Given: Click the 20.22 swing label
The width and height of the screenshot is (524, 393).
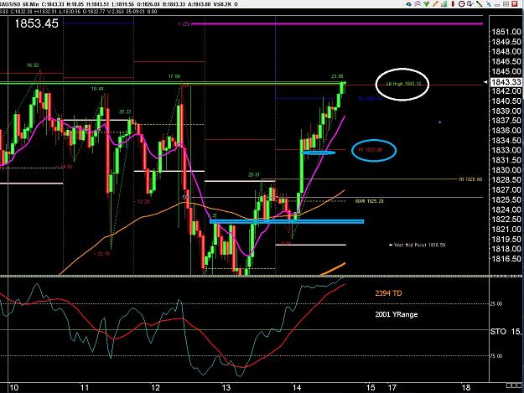Looking at the screenshot, I should (x=125, y=111).
